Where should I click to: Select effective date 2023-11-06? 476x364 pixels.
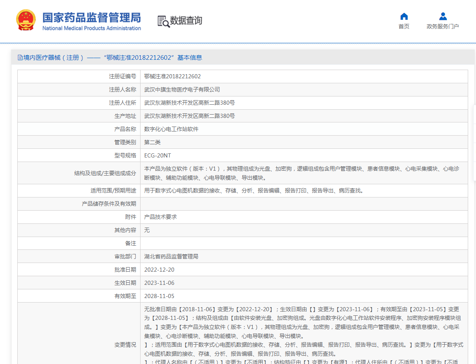(159, 283)
